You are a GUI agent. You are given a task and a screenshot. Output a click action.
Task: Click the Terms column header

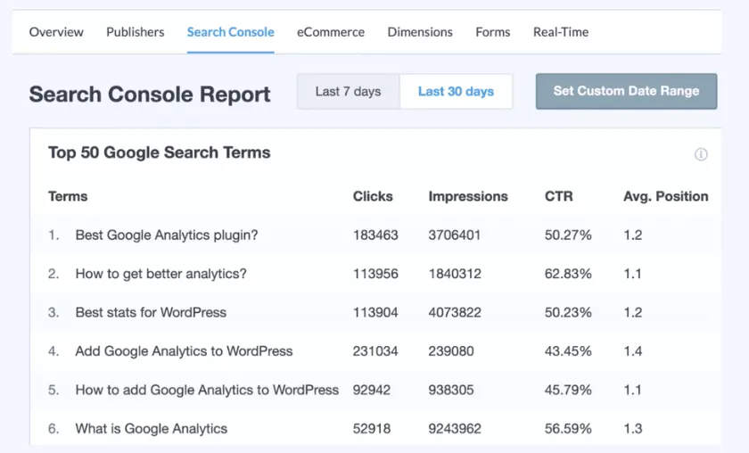tap(68, 196)
